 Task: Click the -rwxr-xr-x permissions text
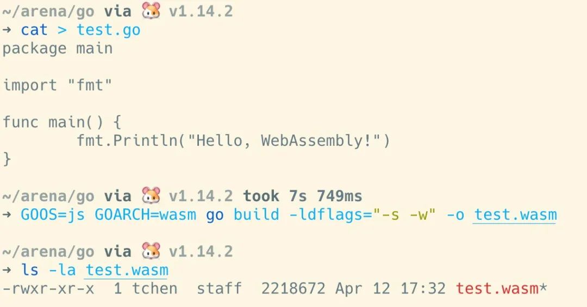coord(48,289)
